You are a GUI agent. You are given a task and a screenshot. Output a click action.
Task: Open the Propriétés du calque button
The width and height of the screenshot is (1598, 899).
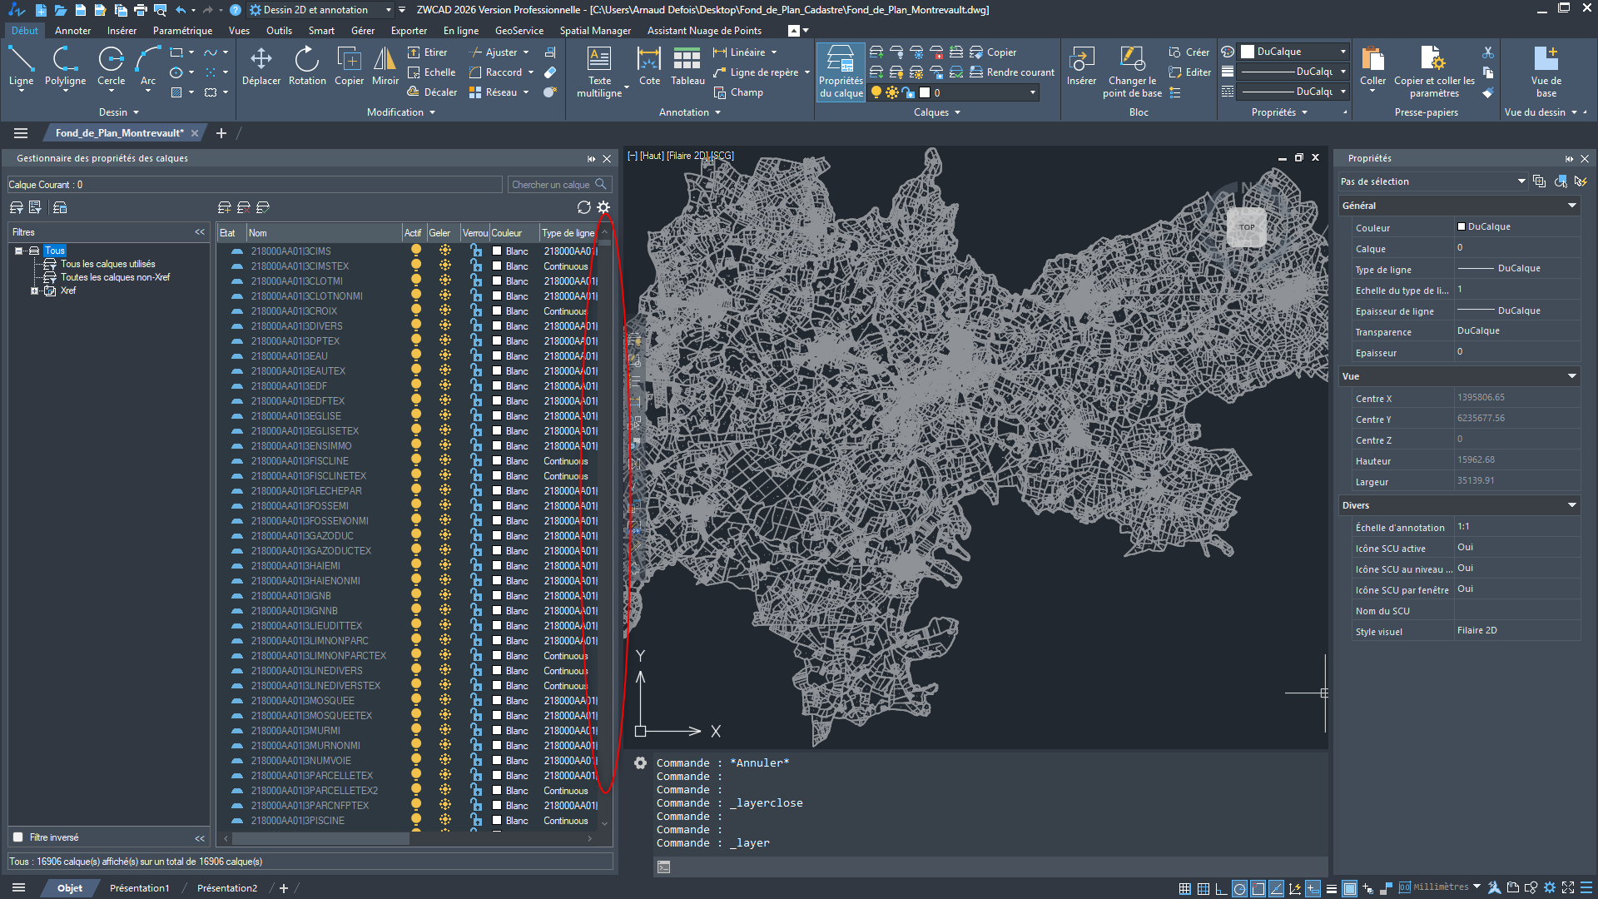pos(841,72)
